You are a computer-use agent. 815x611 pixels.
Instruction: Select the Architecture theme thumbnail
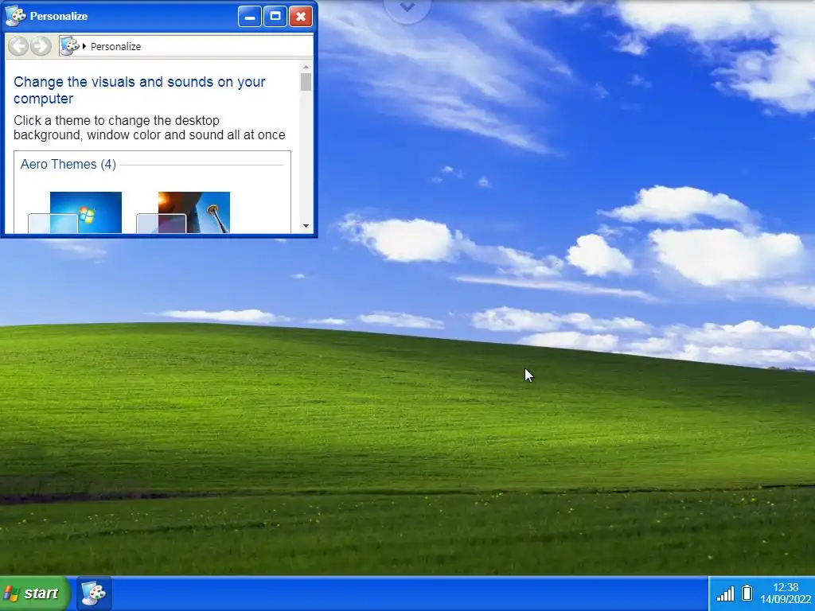point(184,212)
